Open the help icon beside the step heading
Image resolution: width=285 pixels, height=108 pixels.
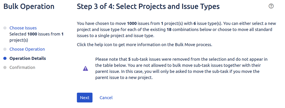point(271,6)
